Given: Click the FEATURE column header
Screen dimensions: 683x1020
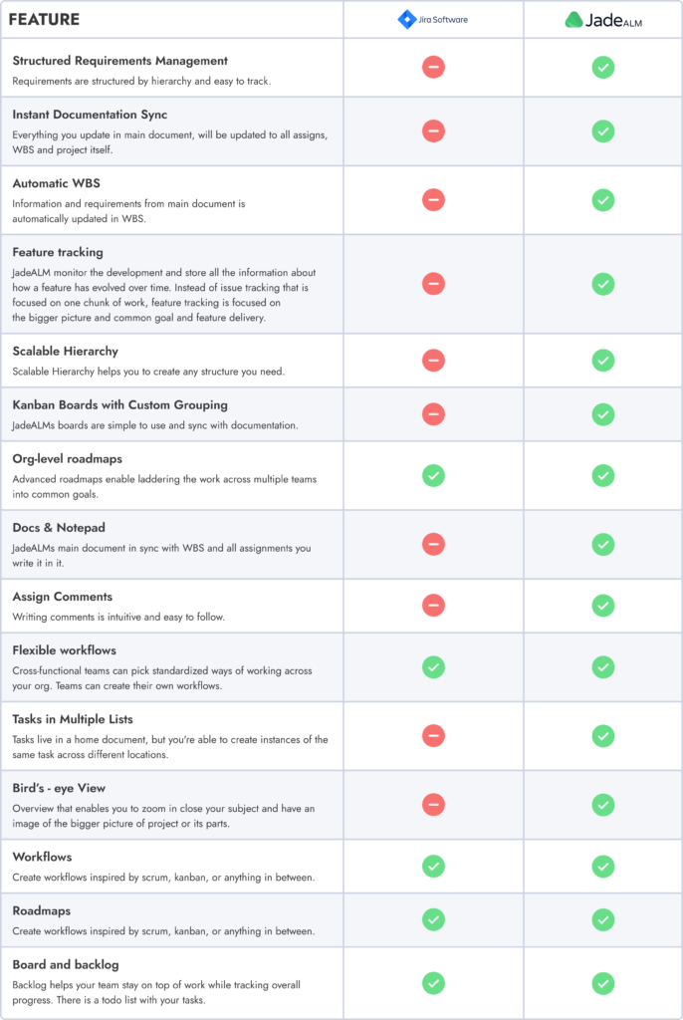Looking at the screenshot, I should coord(44,20).
